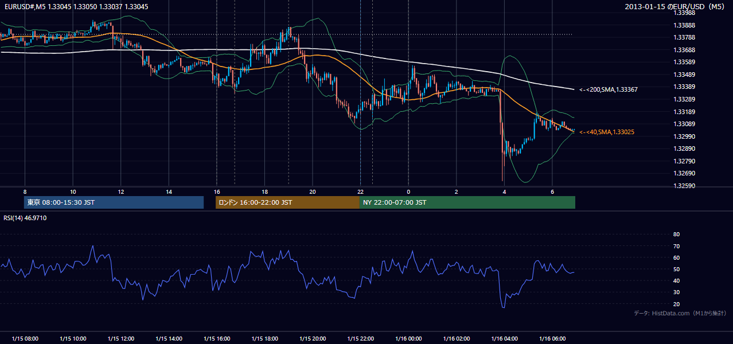733x344 pixels.
Task: Click the RSI(14) 46.9710 indicator label
Action: [25, 218]
